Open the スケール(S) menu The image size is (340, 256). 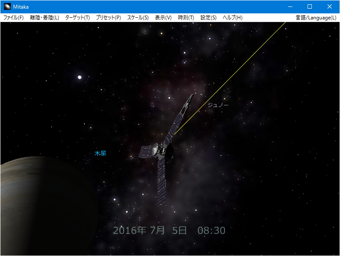click(138, 18)
